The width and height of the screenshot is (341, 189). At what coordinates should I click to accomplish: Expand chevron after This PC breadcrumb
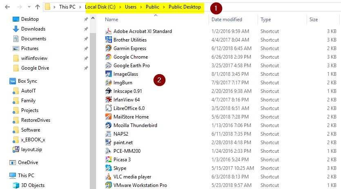coord(80,7)
